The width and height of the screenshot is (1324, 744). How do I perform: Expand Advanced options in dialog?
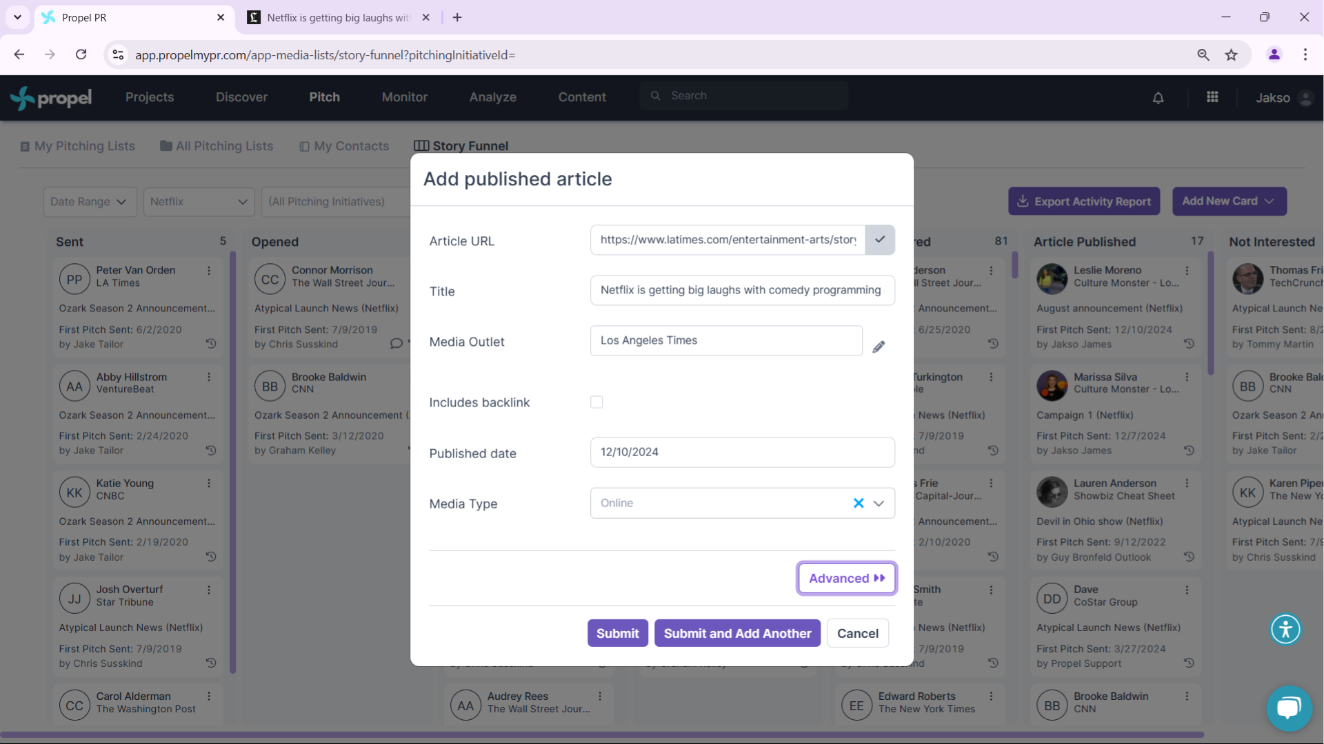(847, 578)
